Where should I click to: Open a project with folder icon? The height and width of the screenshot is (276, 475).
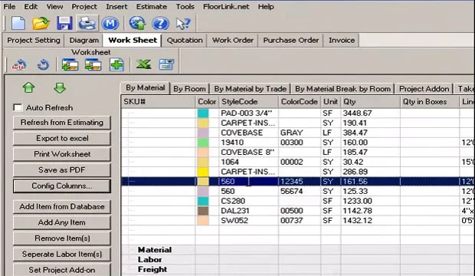tap(41, 23)
